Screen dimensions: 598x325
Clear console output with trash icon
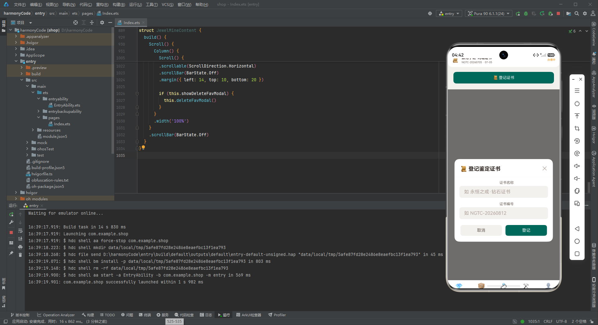pos(20,255)
